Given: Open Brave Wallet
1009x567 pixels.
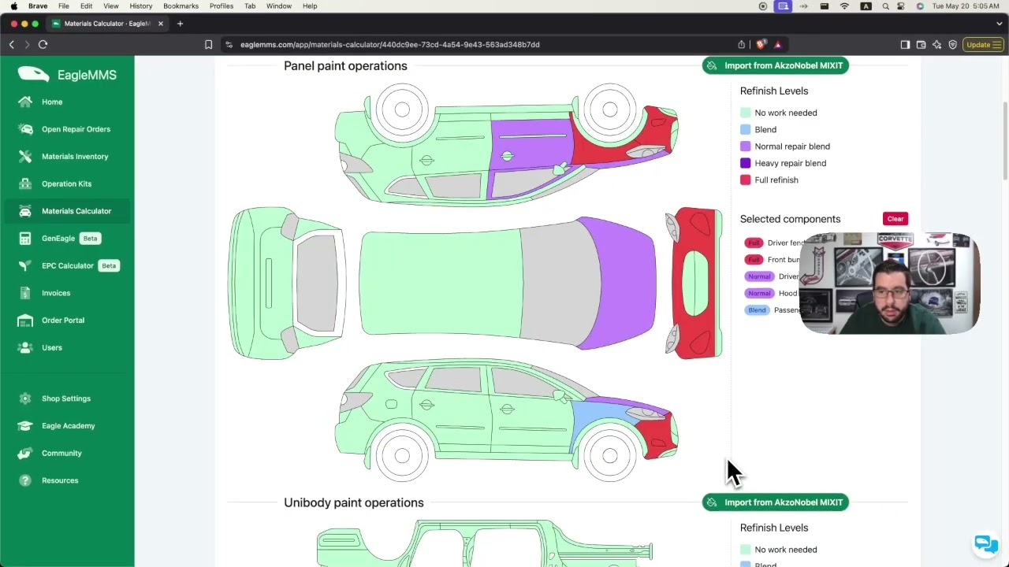Looking at the screenshot, I should tap(921, 45).
